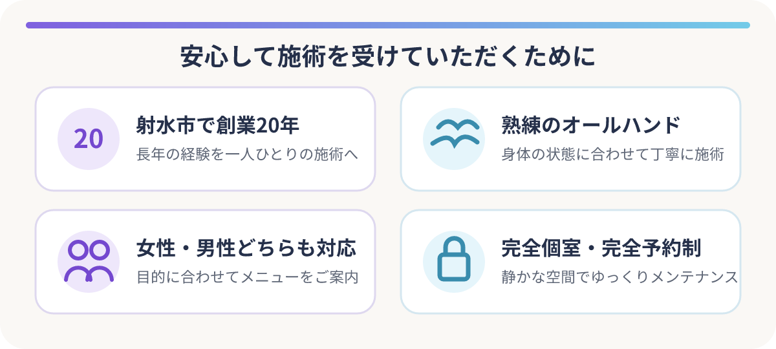Screen dimensions: 776x349
Task: Select the 射水市で創業20年 heading
Action: tap(218, 125)
